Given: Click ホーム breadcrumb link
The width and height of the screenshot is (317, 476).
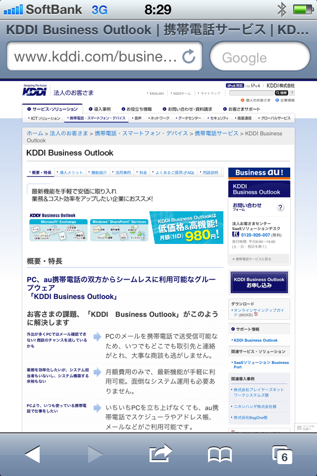Looking at the screenshot, I should (x=35, y=133).
